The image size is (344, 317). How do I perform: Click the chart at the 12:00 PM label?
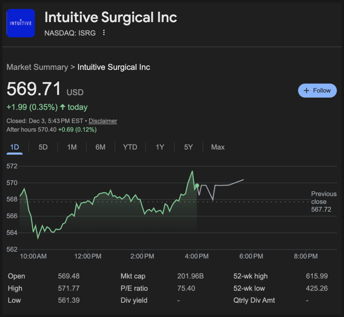88,256
